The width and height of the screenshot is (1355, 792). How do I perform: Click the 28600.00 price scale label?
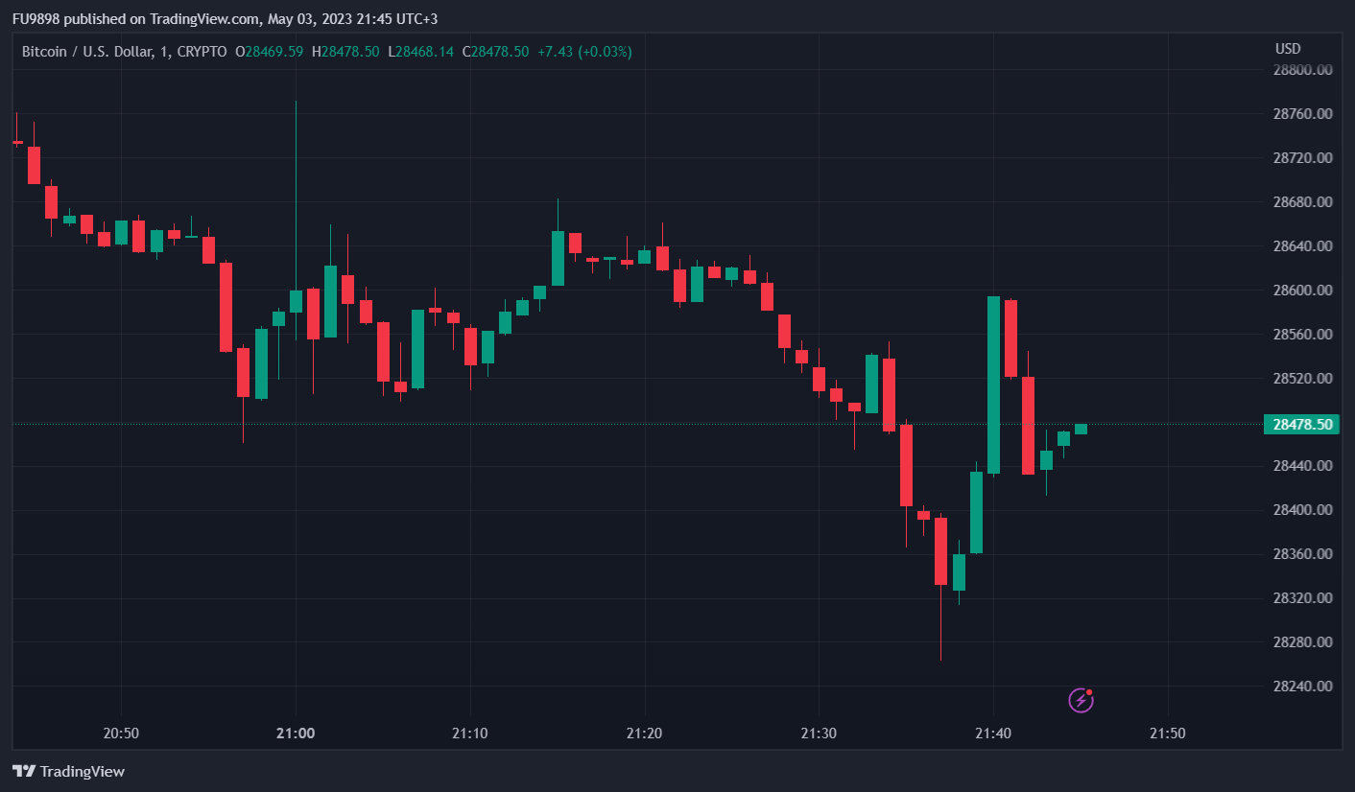(x=1302, y=291)
